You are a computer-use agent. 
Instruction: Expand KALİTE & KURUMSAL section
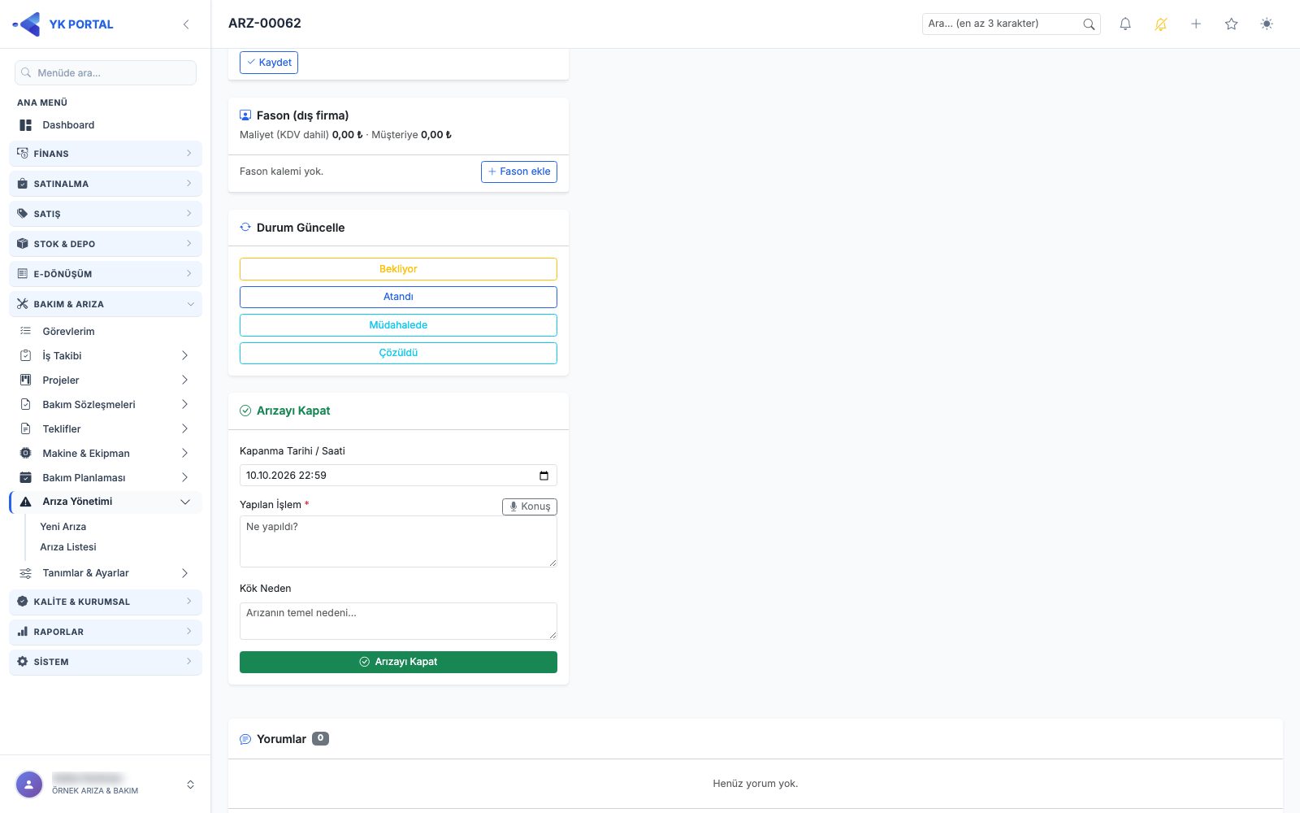tap(106, 602)
